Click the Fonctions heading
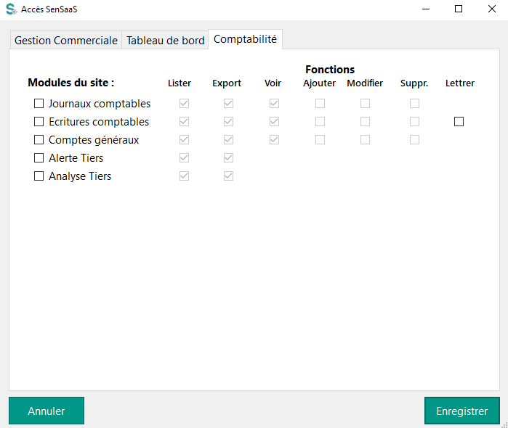This screenshot has width=508, height=428. pyautogui.click(x=330, y=69)
